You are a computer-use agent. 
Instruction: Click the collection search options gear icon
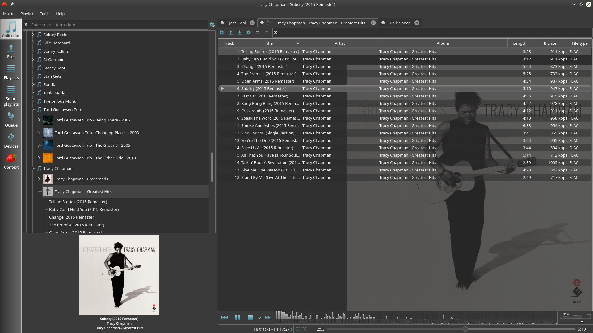click(x=212, y=25)
